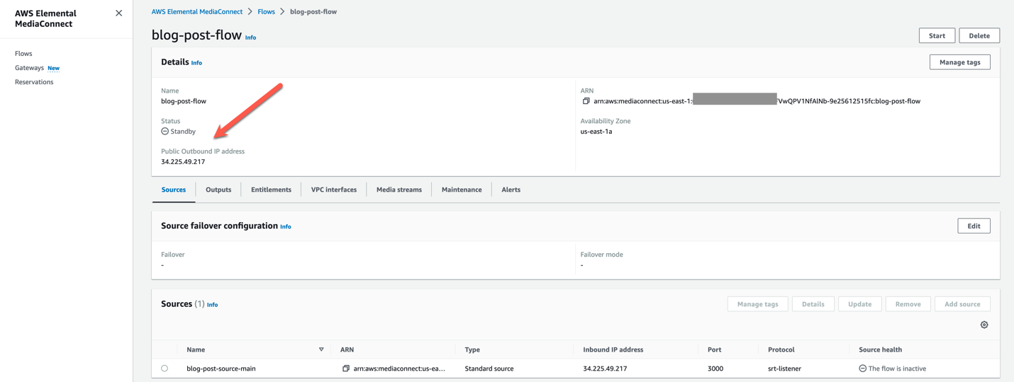Click the Protocol column header

click(781, 349)
